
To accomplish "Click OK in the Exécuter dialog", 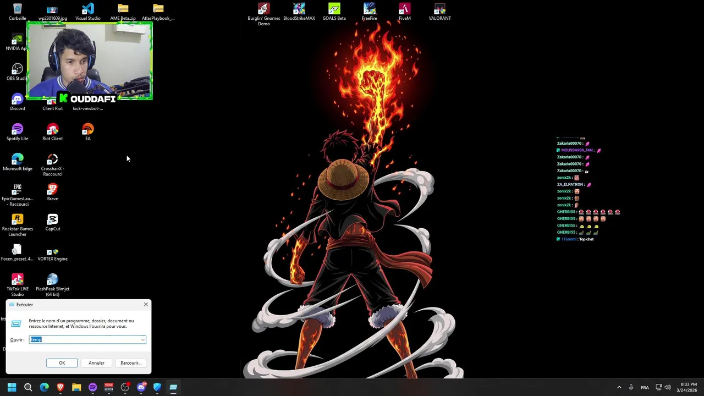I will (x=62, y=363).
